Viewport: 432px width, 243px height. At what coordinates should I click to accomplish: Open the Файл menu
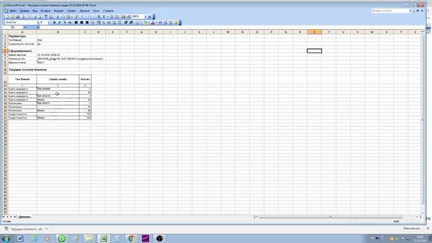point(13,11)
